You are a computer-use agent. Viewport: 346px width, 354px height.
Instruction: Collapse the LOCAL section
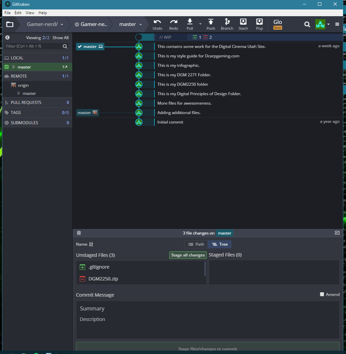pyautogui.click(x=37, y=58)
